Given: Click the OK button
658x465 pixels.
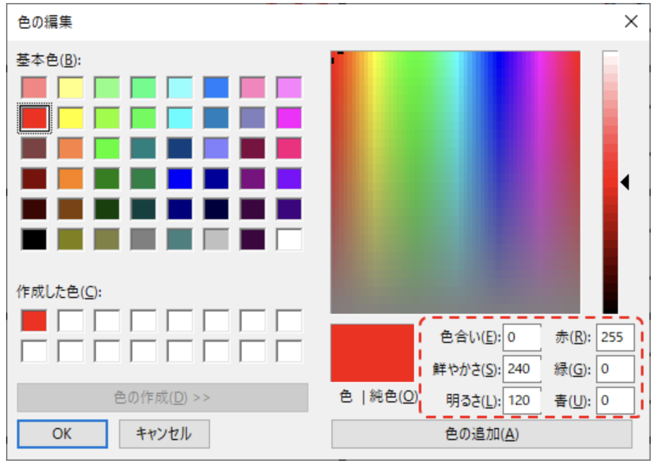Looking at the screenshot, I should point(62,433).
